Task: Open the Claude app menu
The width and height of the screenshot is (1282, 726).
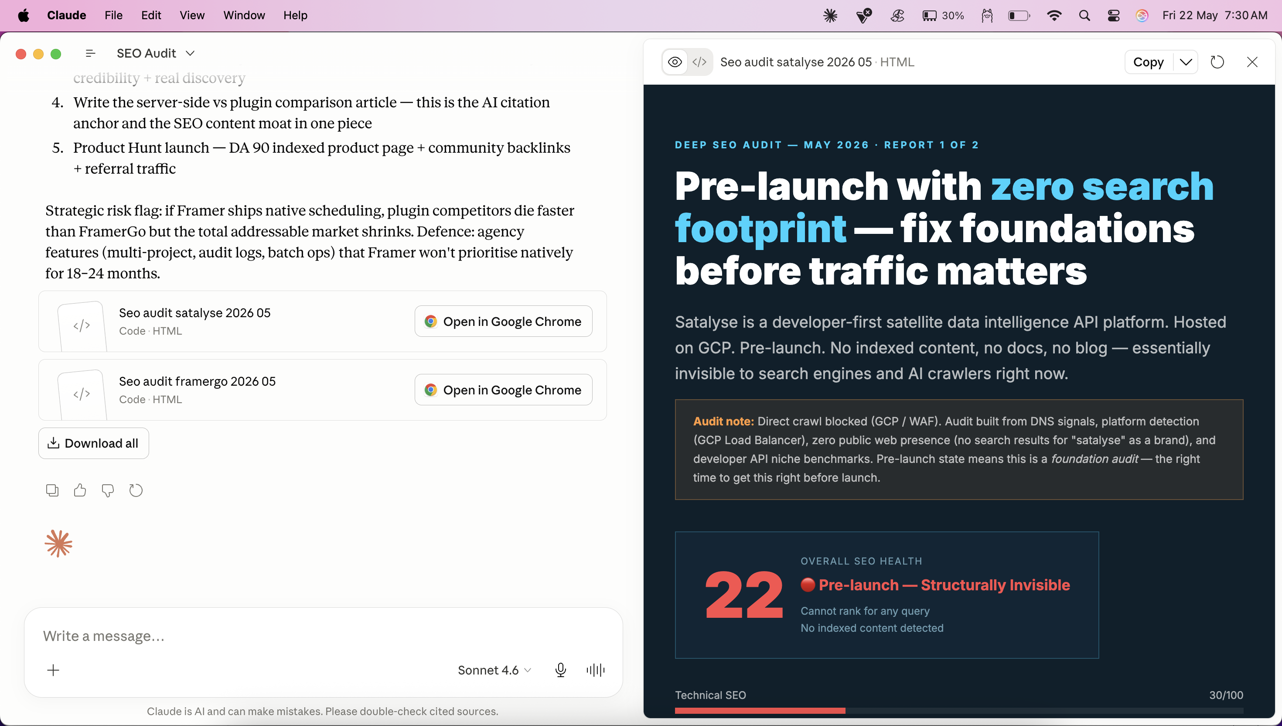Action: [x=66, y=15]
